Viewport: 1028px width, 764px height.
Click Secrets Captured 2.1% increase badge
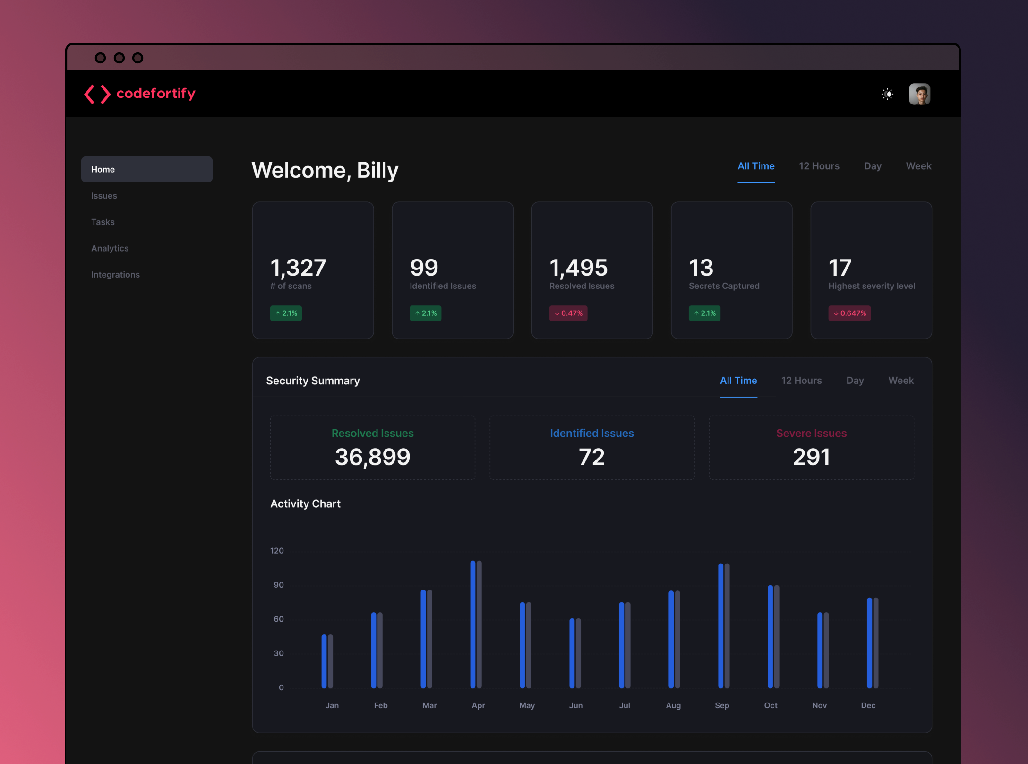click(x=704, y=313)
